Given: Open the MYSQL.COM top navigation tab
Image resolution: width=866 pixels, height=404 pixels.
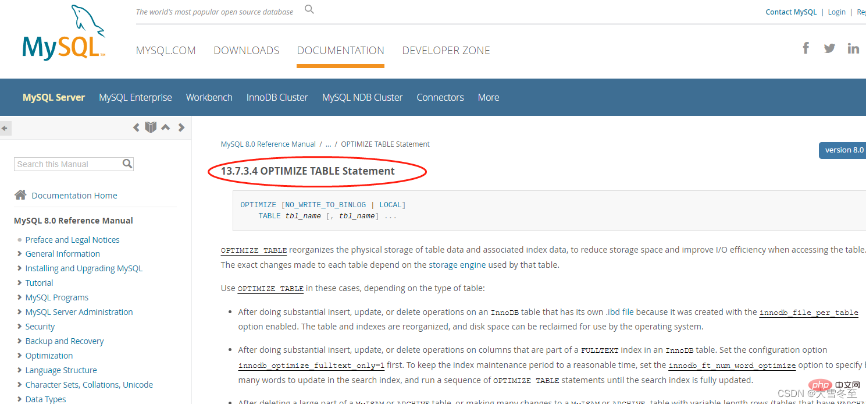Looking at the screenshot, I should tap(166, 51).
